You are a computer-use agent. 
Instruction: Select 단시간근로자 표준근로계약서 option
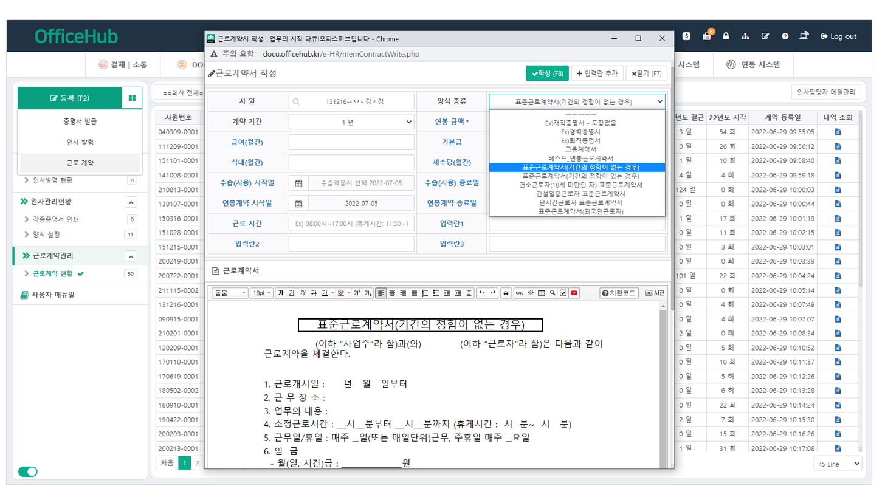click(577, 202)
